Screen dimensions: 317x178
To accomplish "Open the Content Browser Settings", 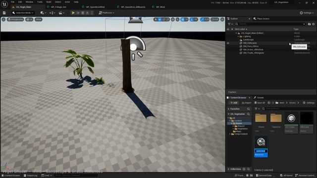I will tap(309, 103).
